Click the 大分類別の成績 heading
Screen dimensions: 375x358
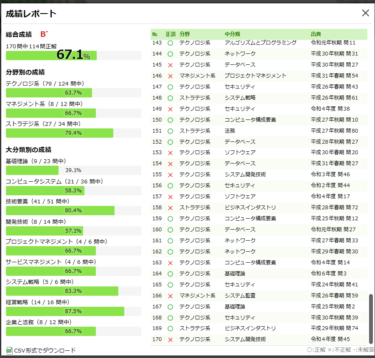(28, 150)
